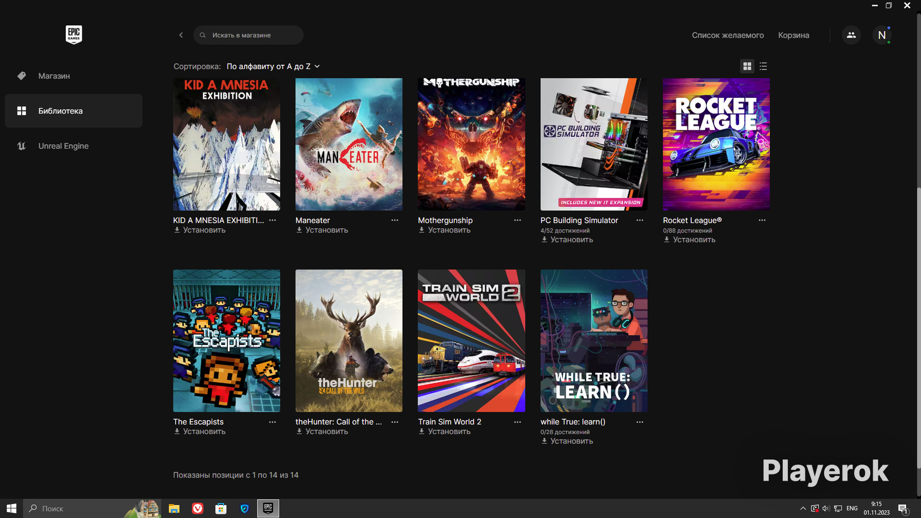
Task: Click Установить for Maneater
Action: (322, 230)
